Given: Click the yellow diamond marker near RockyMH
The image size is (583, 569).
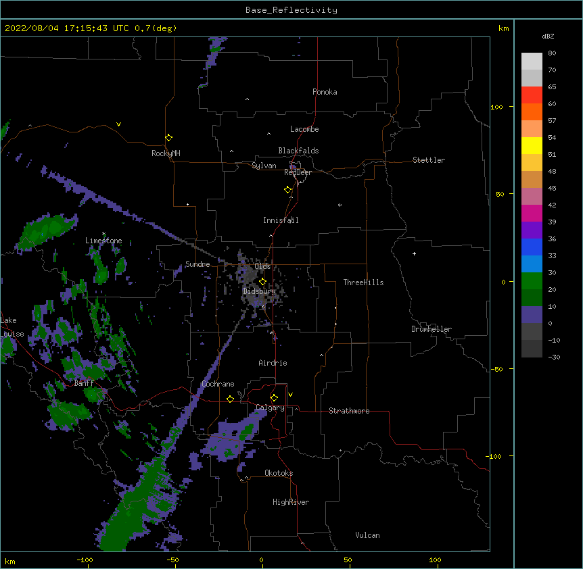Looking at the screenshot, I should pos(169,138).
